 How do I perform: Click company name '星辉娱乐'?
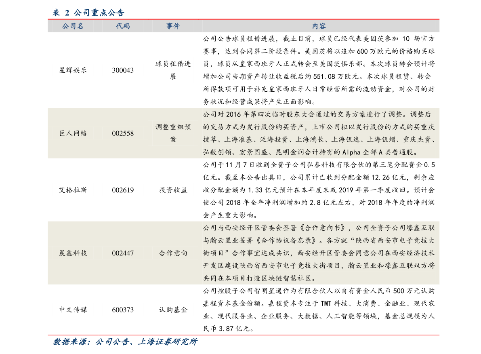73,70
